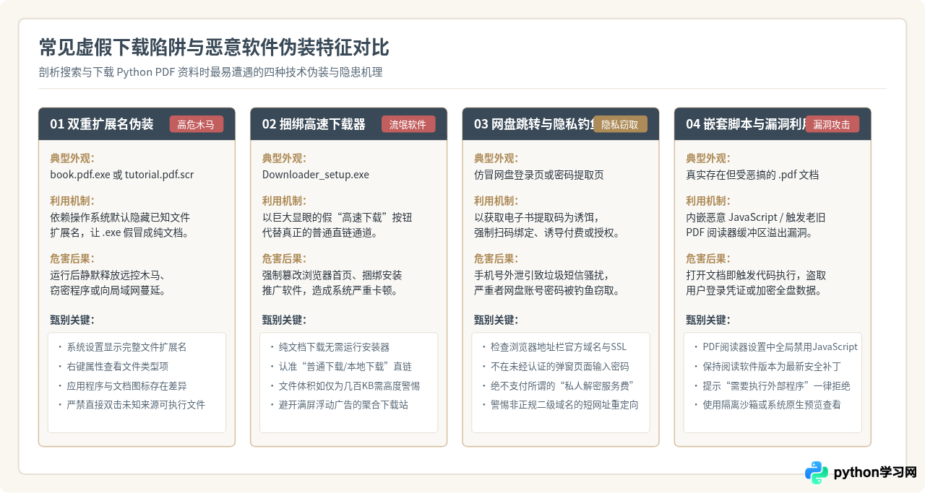
Task: Click 甄别关键 label in card 04
Action: coord(708,320)
